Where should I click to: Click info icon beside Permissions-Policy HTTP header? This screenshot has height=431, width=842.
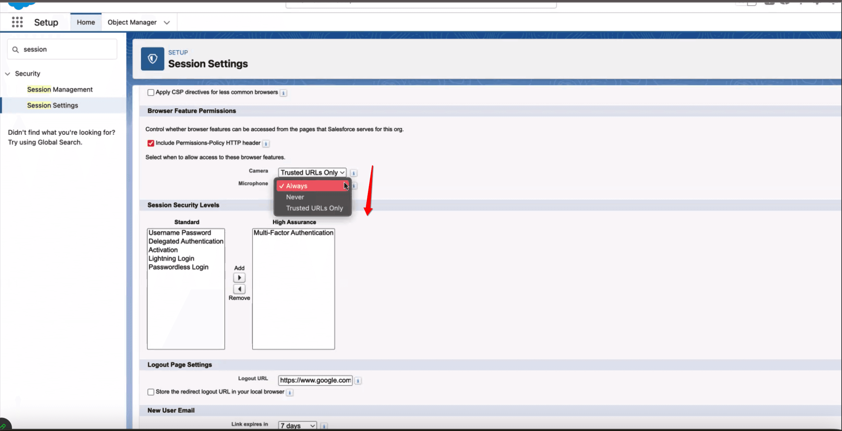(266, 144)
